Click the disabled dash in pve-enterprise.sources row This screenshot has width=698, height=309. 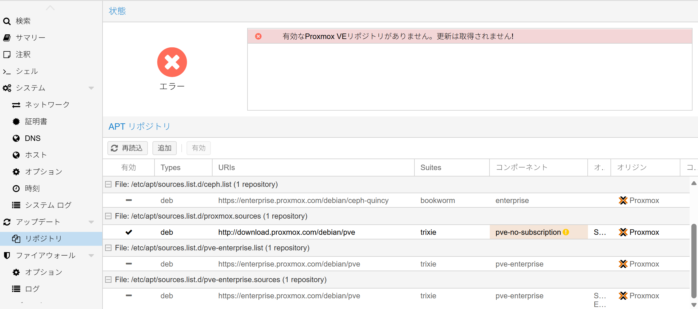(x=129, y=295)
